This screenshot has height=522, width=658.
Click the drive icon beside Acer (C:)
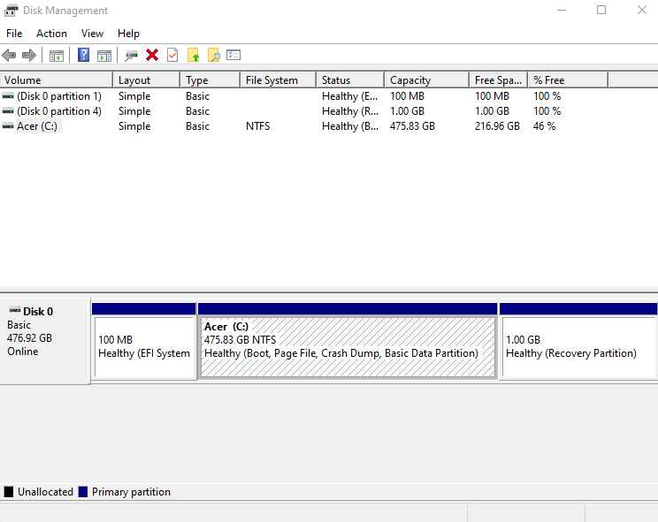[x=8, y=126]
